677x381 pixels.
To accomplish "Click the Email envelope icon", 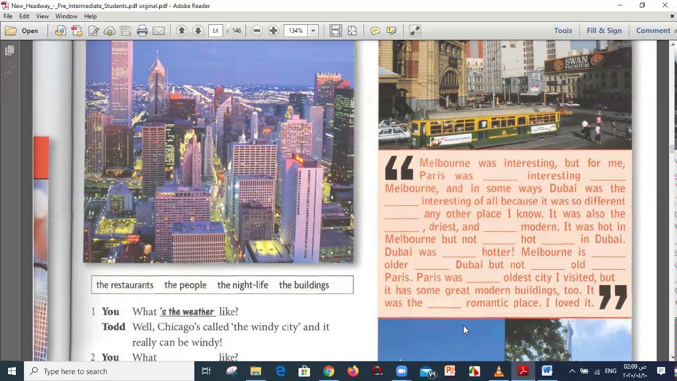I will click(159, 31).
